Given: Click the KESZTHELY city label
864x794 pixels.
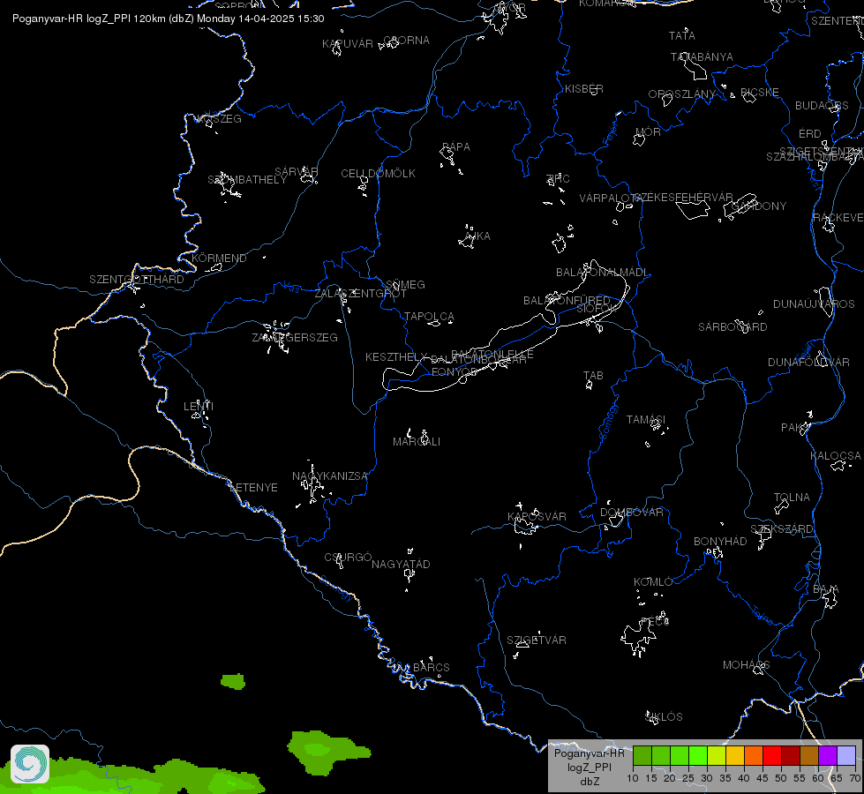Looking at the screenshot, I should click(x=396, y=357).
